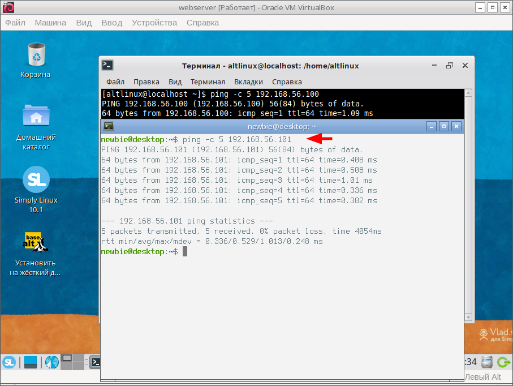Image resolution: width=513 pixels, height=386 pixels.
Task: Click the empty newbie@desktop prompt with cursor
Action: [x=144, y=251]
